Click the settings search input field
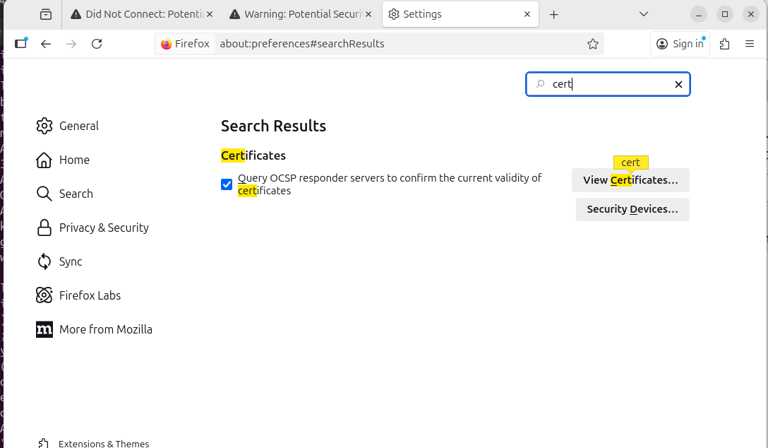This screenshot has width=768, height=448. coord(607,85)
